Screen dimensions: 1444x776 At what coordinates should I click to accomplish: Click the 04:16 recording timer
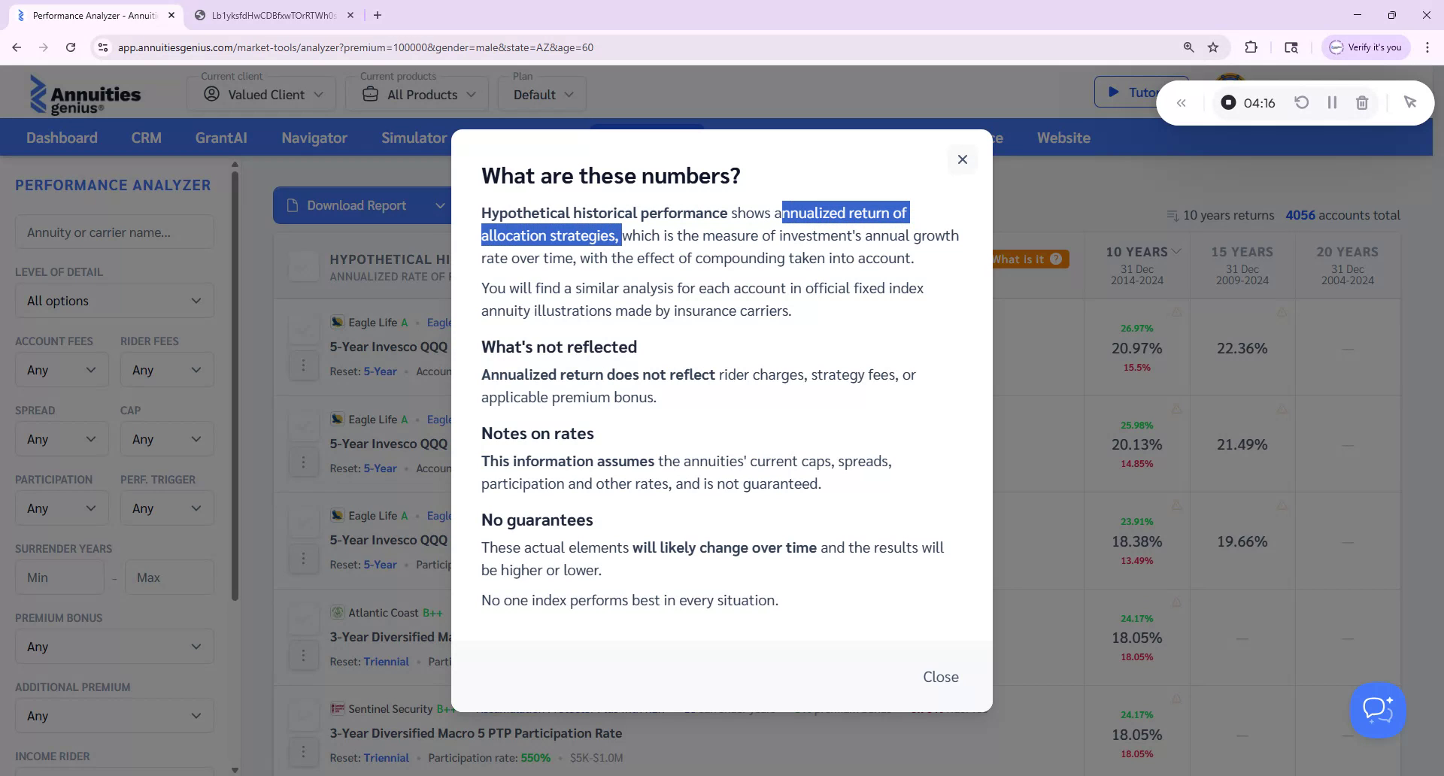point(1259,102)
